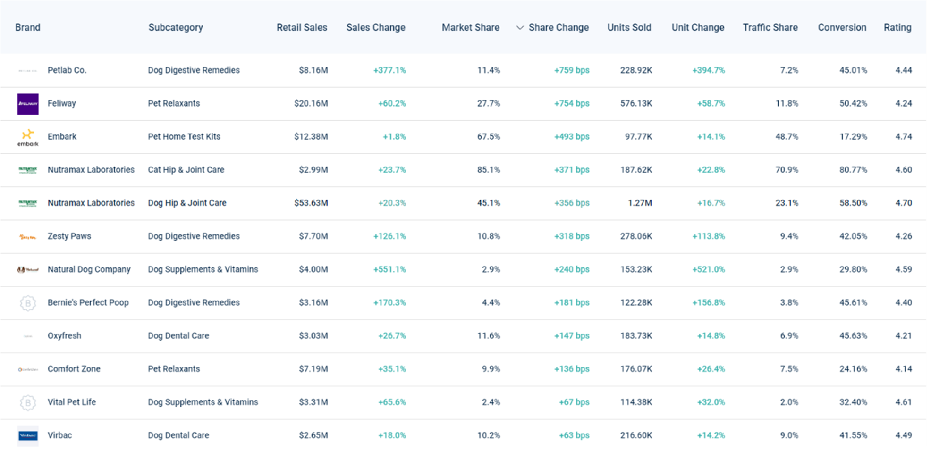The height and width of the screenshot is (451, 931).
Task: Click the Zesty Paws logo
Action: click(28, 237)
